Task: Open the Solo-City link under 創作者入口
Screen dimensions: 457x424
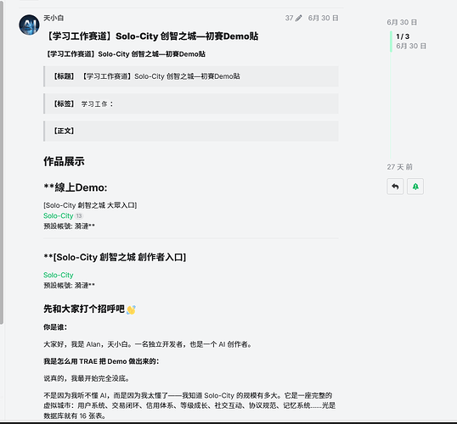Action: click(59, 275)
